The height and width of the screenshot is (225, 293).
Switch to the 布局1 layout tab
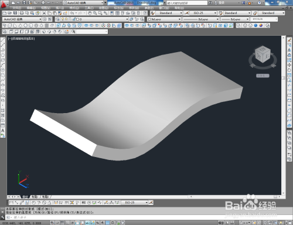pyautogui.click(x=35, y=197)
